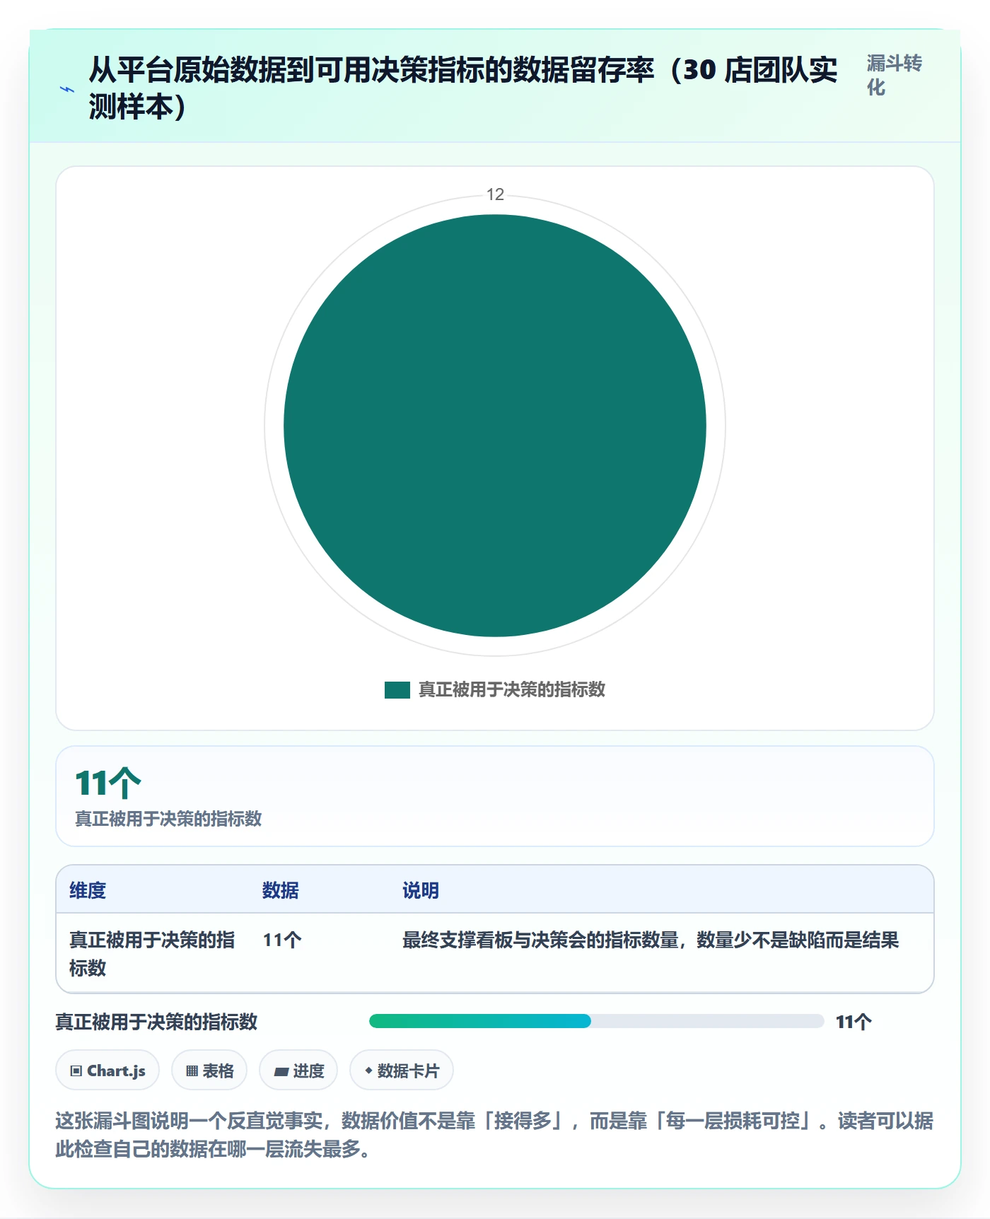Click the large 11个 figure in the stat card
This screenshot has width=990, height=1219.
[108, 783]
